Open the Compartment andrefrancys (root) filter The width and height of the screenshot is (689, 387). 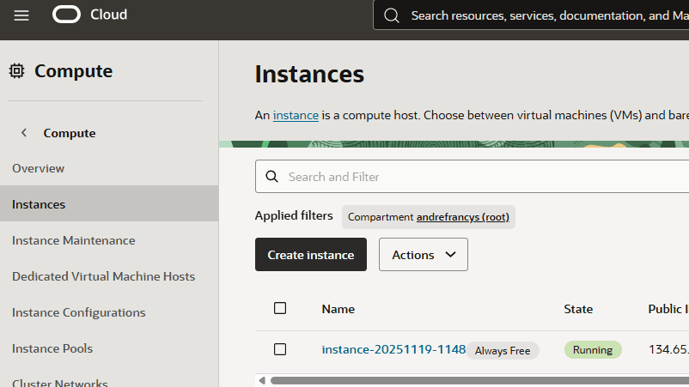pos(429,217)
